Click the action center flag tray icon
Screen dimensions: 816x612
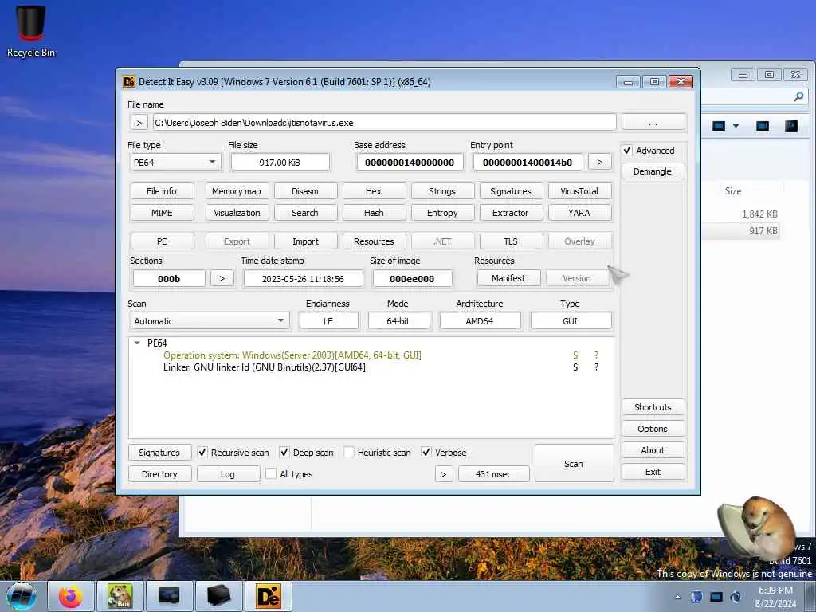pyautogui.click(x=696, y=597)
